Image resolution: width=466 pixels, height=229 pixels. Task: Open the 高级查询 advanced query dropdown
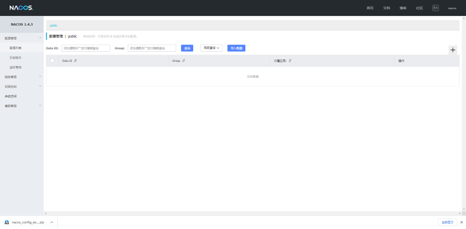[x=211, y=48]
